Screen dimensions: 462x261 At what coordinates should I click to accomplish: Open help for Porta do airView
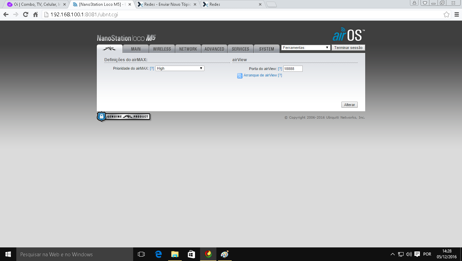click(280, 69)
